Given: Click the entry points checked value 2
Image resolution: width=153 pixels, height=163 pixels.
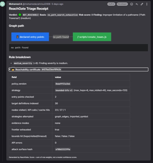Looking at the screenshot, I should (56, 97).
